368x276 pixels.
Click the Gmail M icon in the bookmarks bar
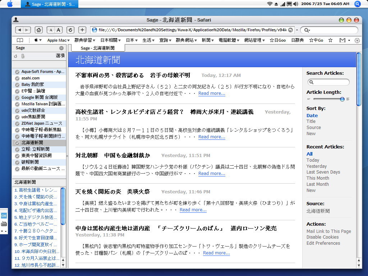342,40
